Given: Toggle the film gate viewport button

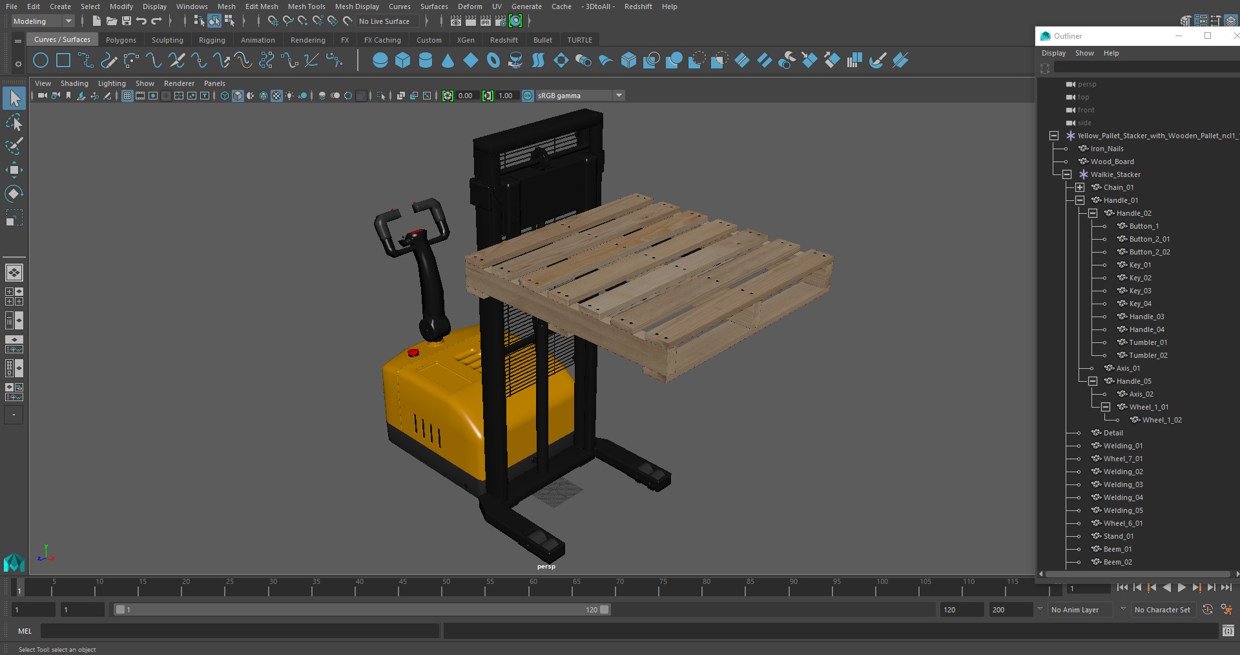Looking at the screenshot, I should 140,96.
